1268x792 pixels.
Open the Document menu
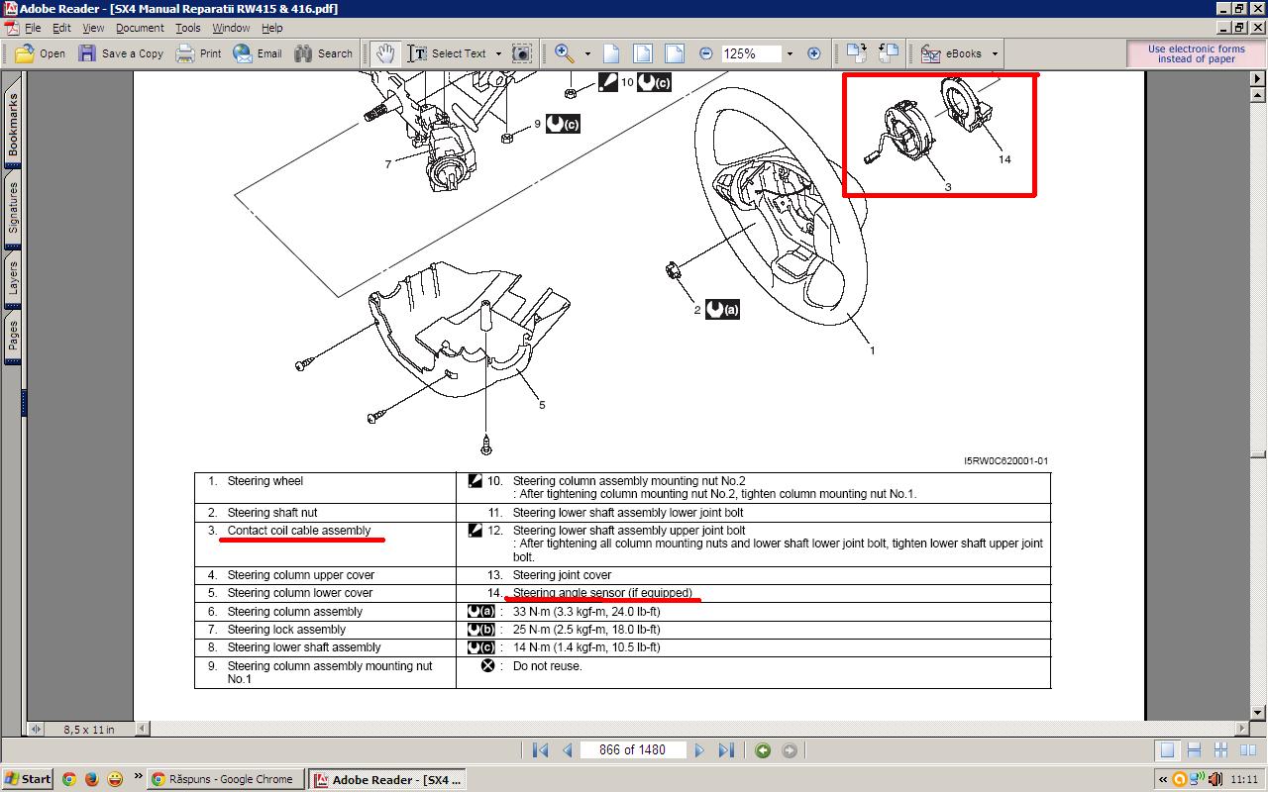pyautogui.click(x=140, y=28)
